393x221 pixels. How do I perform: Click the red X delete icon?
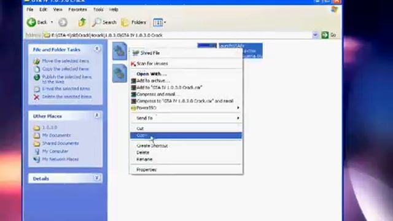coord(37,97)
